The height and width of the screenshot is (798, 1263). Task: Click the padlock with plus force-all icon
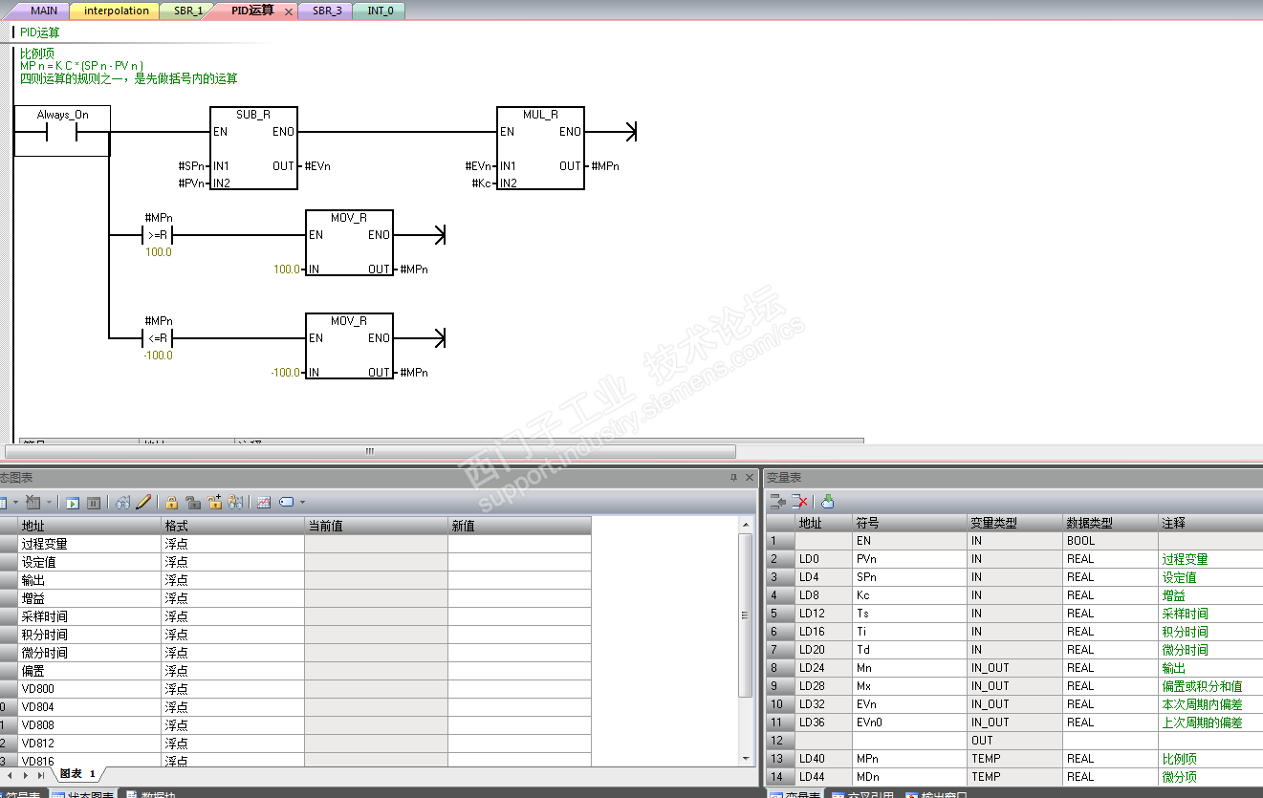pos(214,502)
